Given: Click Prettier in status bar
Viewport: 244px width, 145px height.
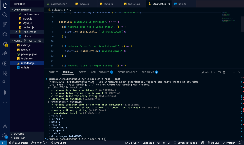Looking at the screenshot, I should click(x=229, y=143).
